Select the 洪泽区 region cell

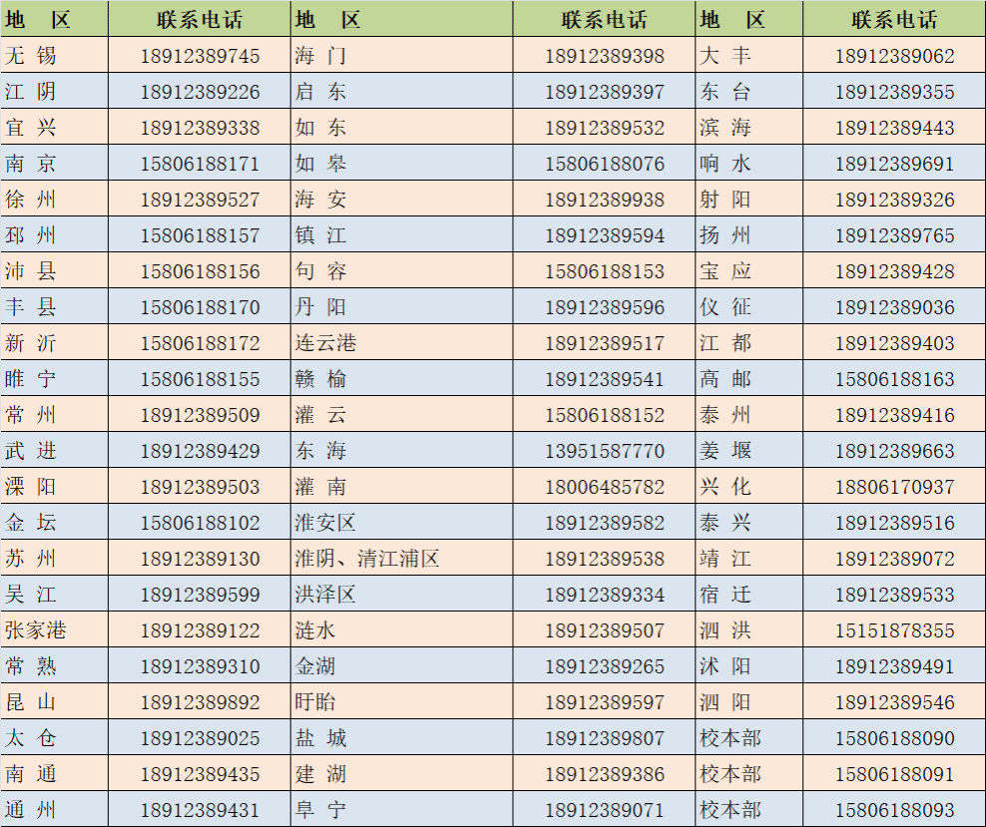[x=325, y=595]
